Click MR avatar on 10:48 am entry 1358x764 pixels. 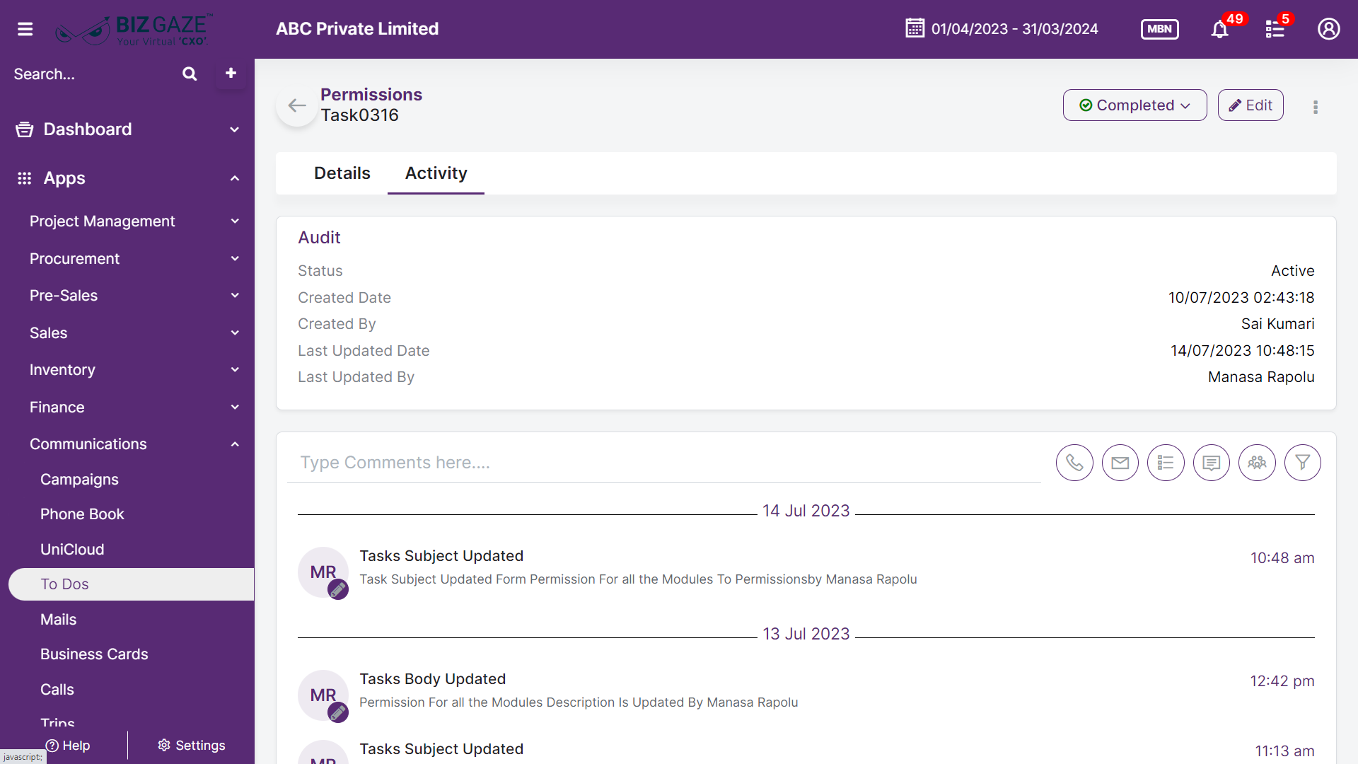click(x=323, y=572)
